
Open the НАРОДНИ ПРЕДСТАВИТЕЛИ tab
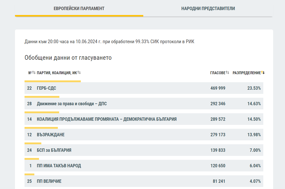[208, 9]
